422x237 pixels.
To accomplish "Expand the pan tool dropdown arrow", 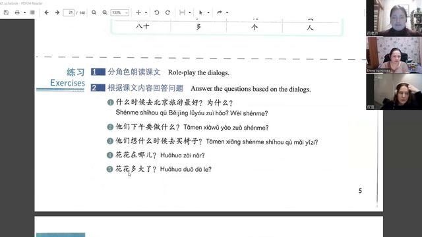I will click(x=146, y=13).
